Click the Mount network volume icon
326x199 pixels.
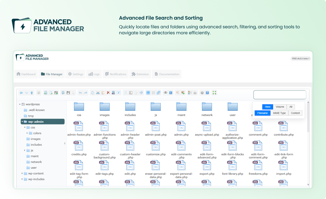(x=39, y=93)
